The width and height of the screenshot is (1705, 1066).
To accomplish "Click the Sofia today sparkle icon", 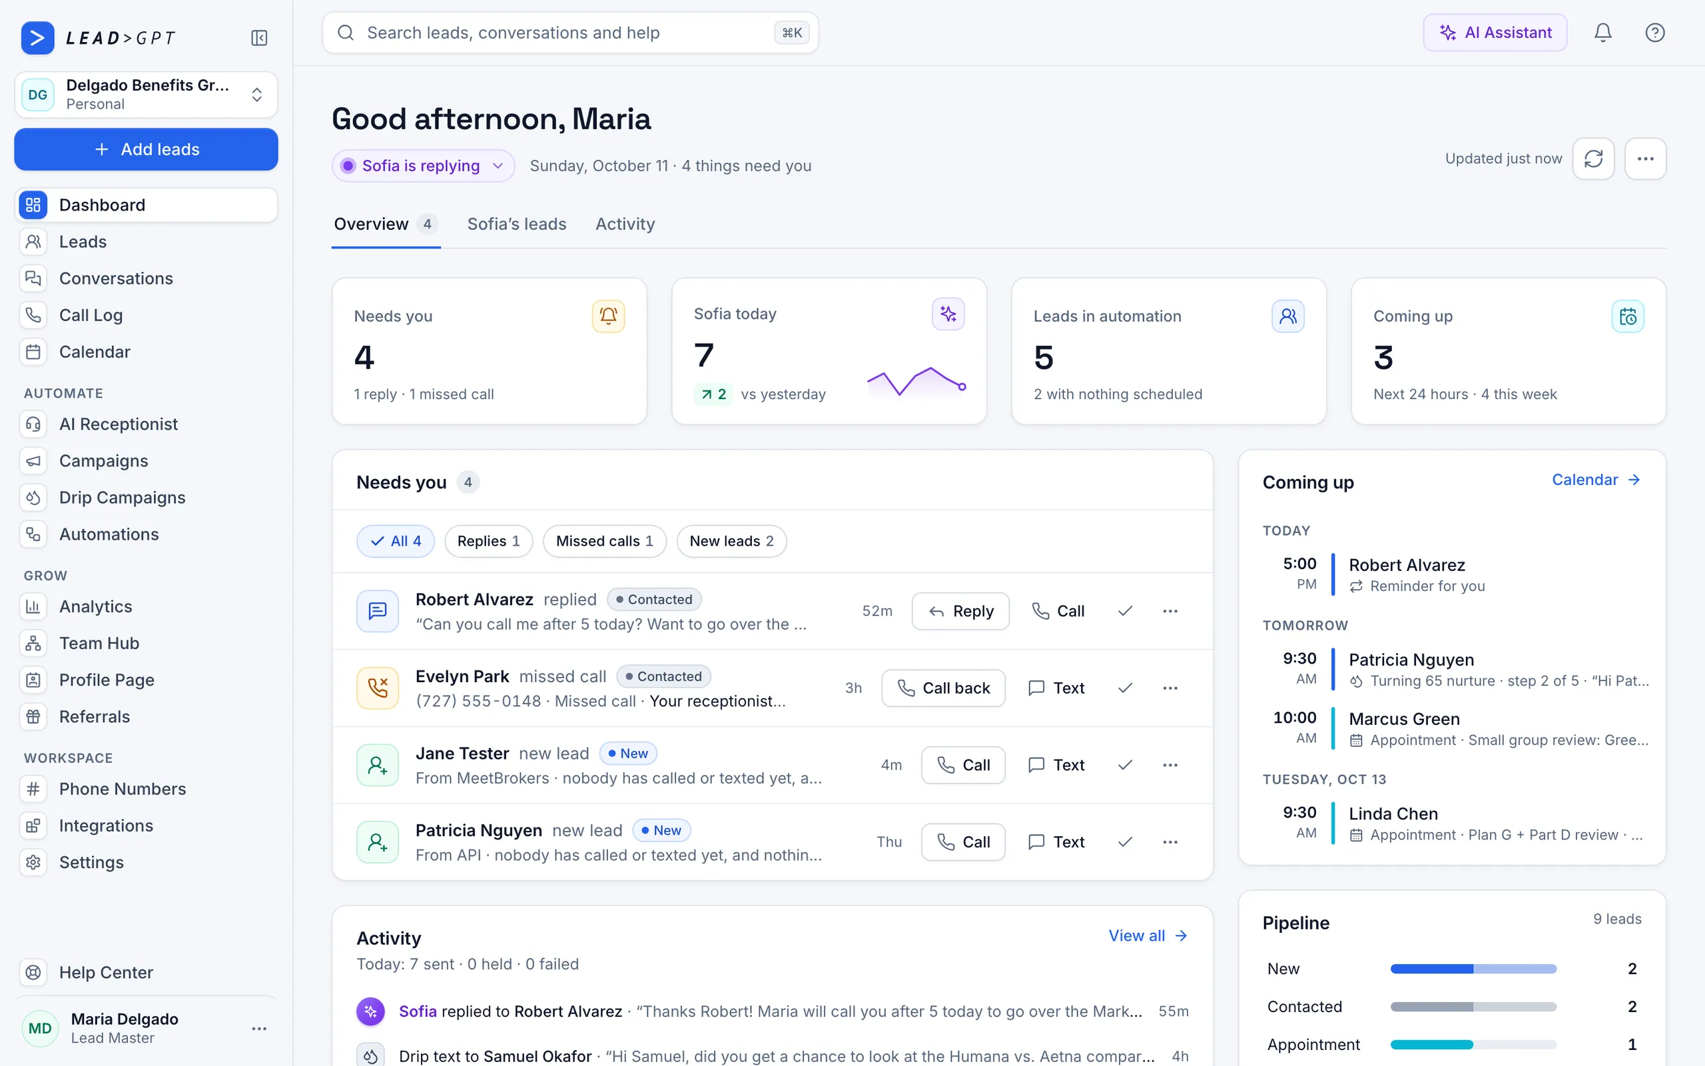I will pyautogui.click(x=948, y=314).
